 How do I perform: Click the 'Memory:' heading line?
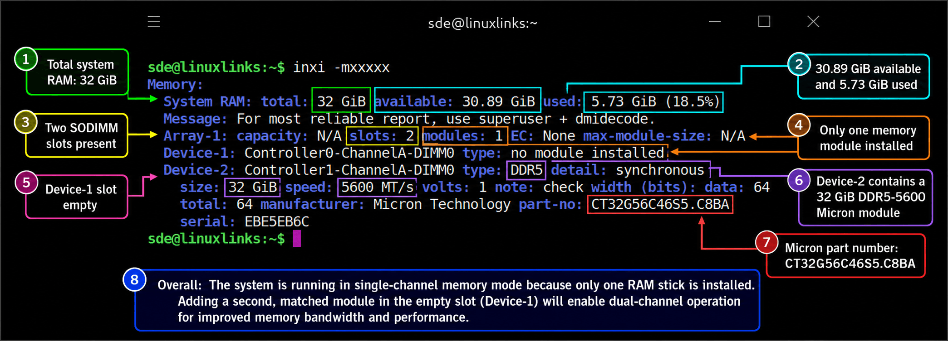pos(175,85)
